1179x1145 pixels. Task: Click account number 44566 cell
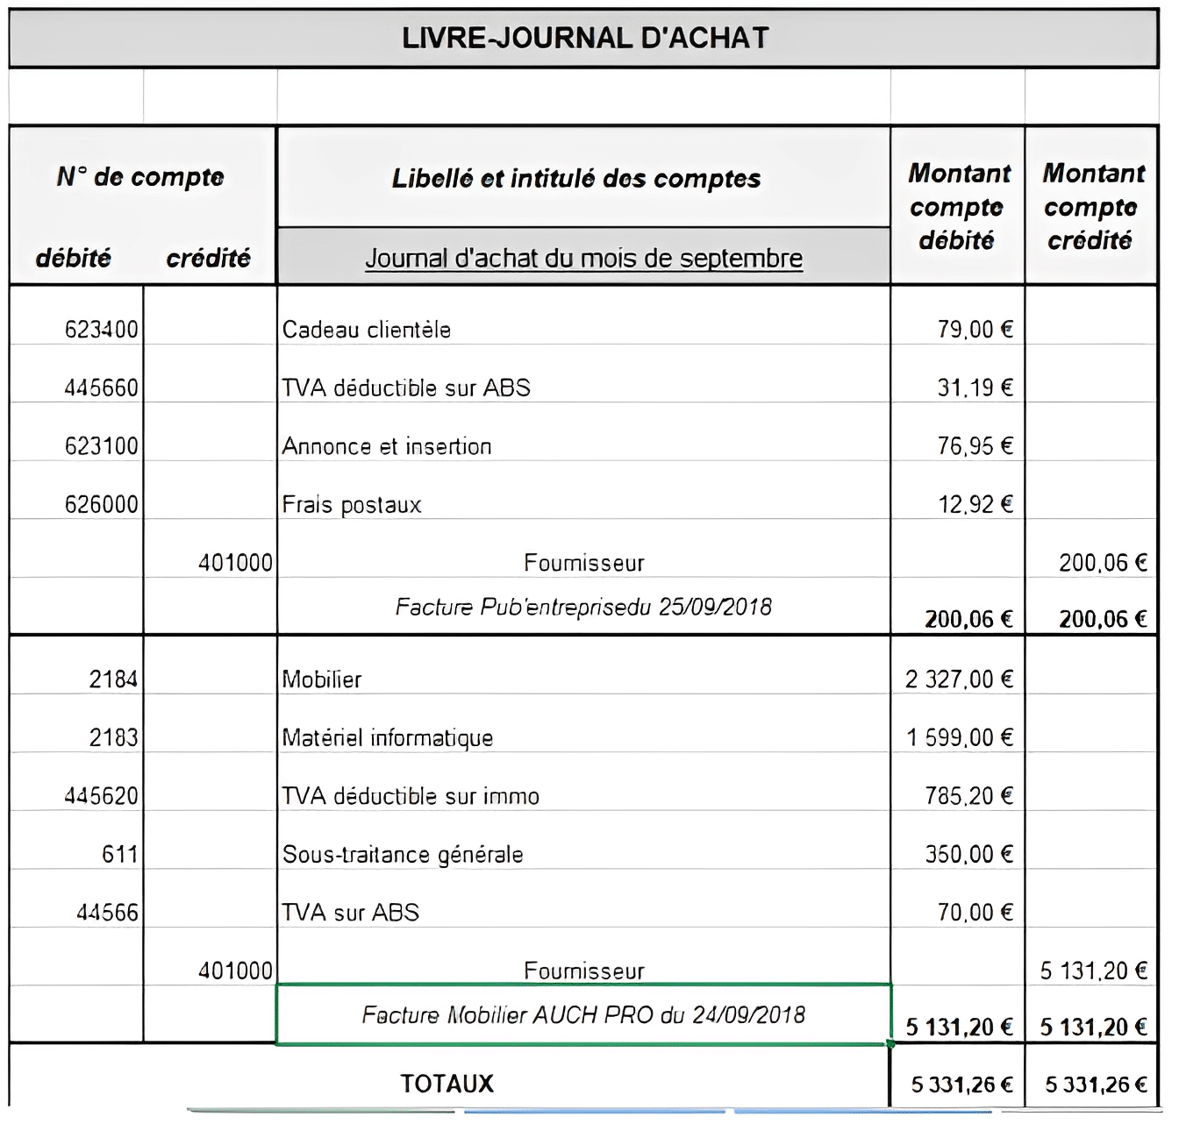76,912
